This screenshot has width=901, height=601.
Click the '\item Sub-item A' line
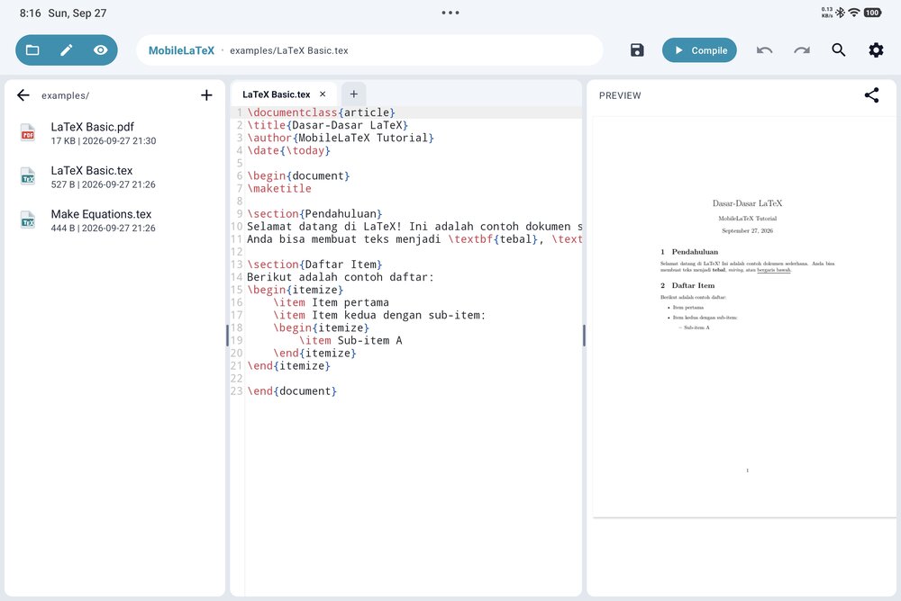tap(350, 340)
